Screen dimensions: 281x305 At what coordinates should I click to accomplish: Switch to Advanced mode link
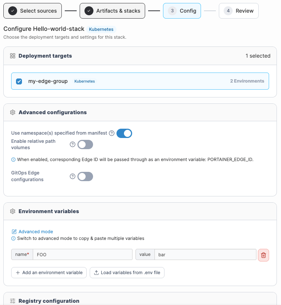36,232
